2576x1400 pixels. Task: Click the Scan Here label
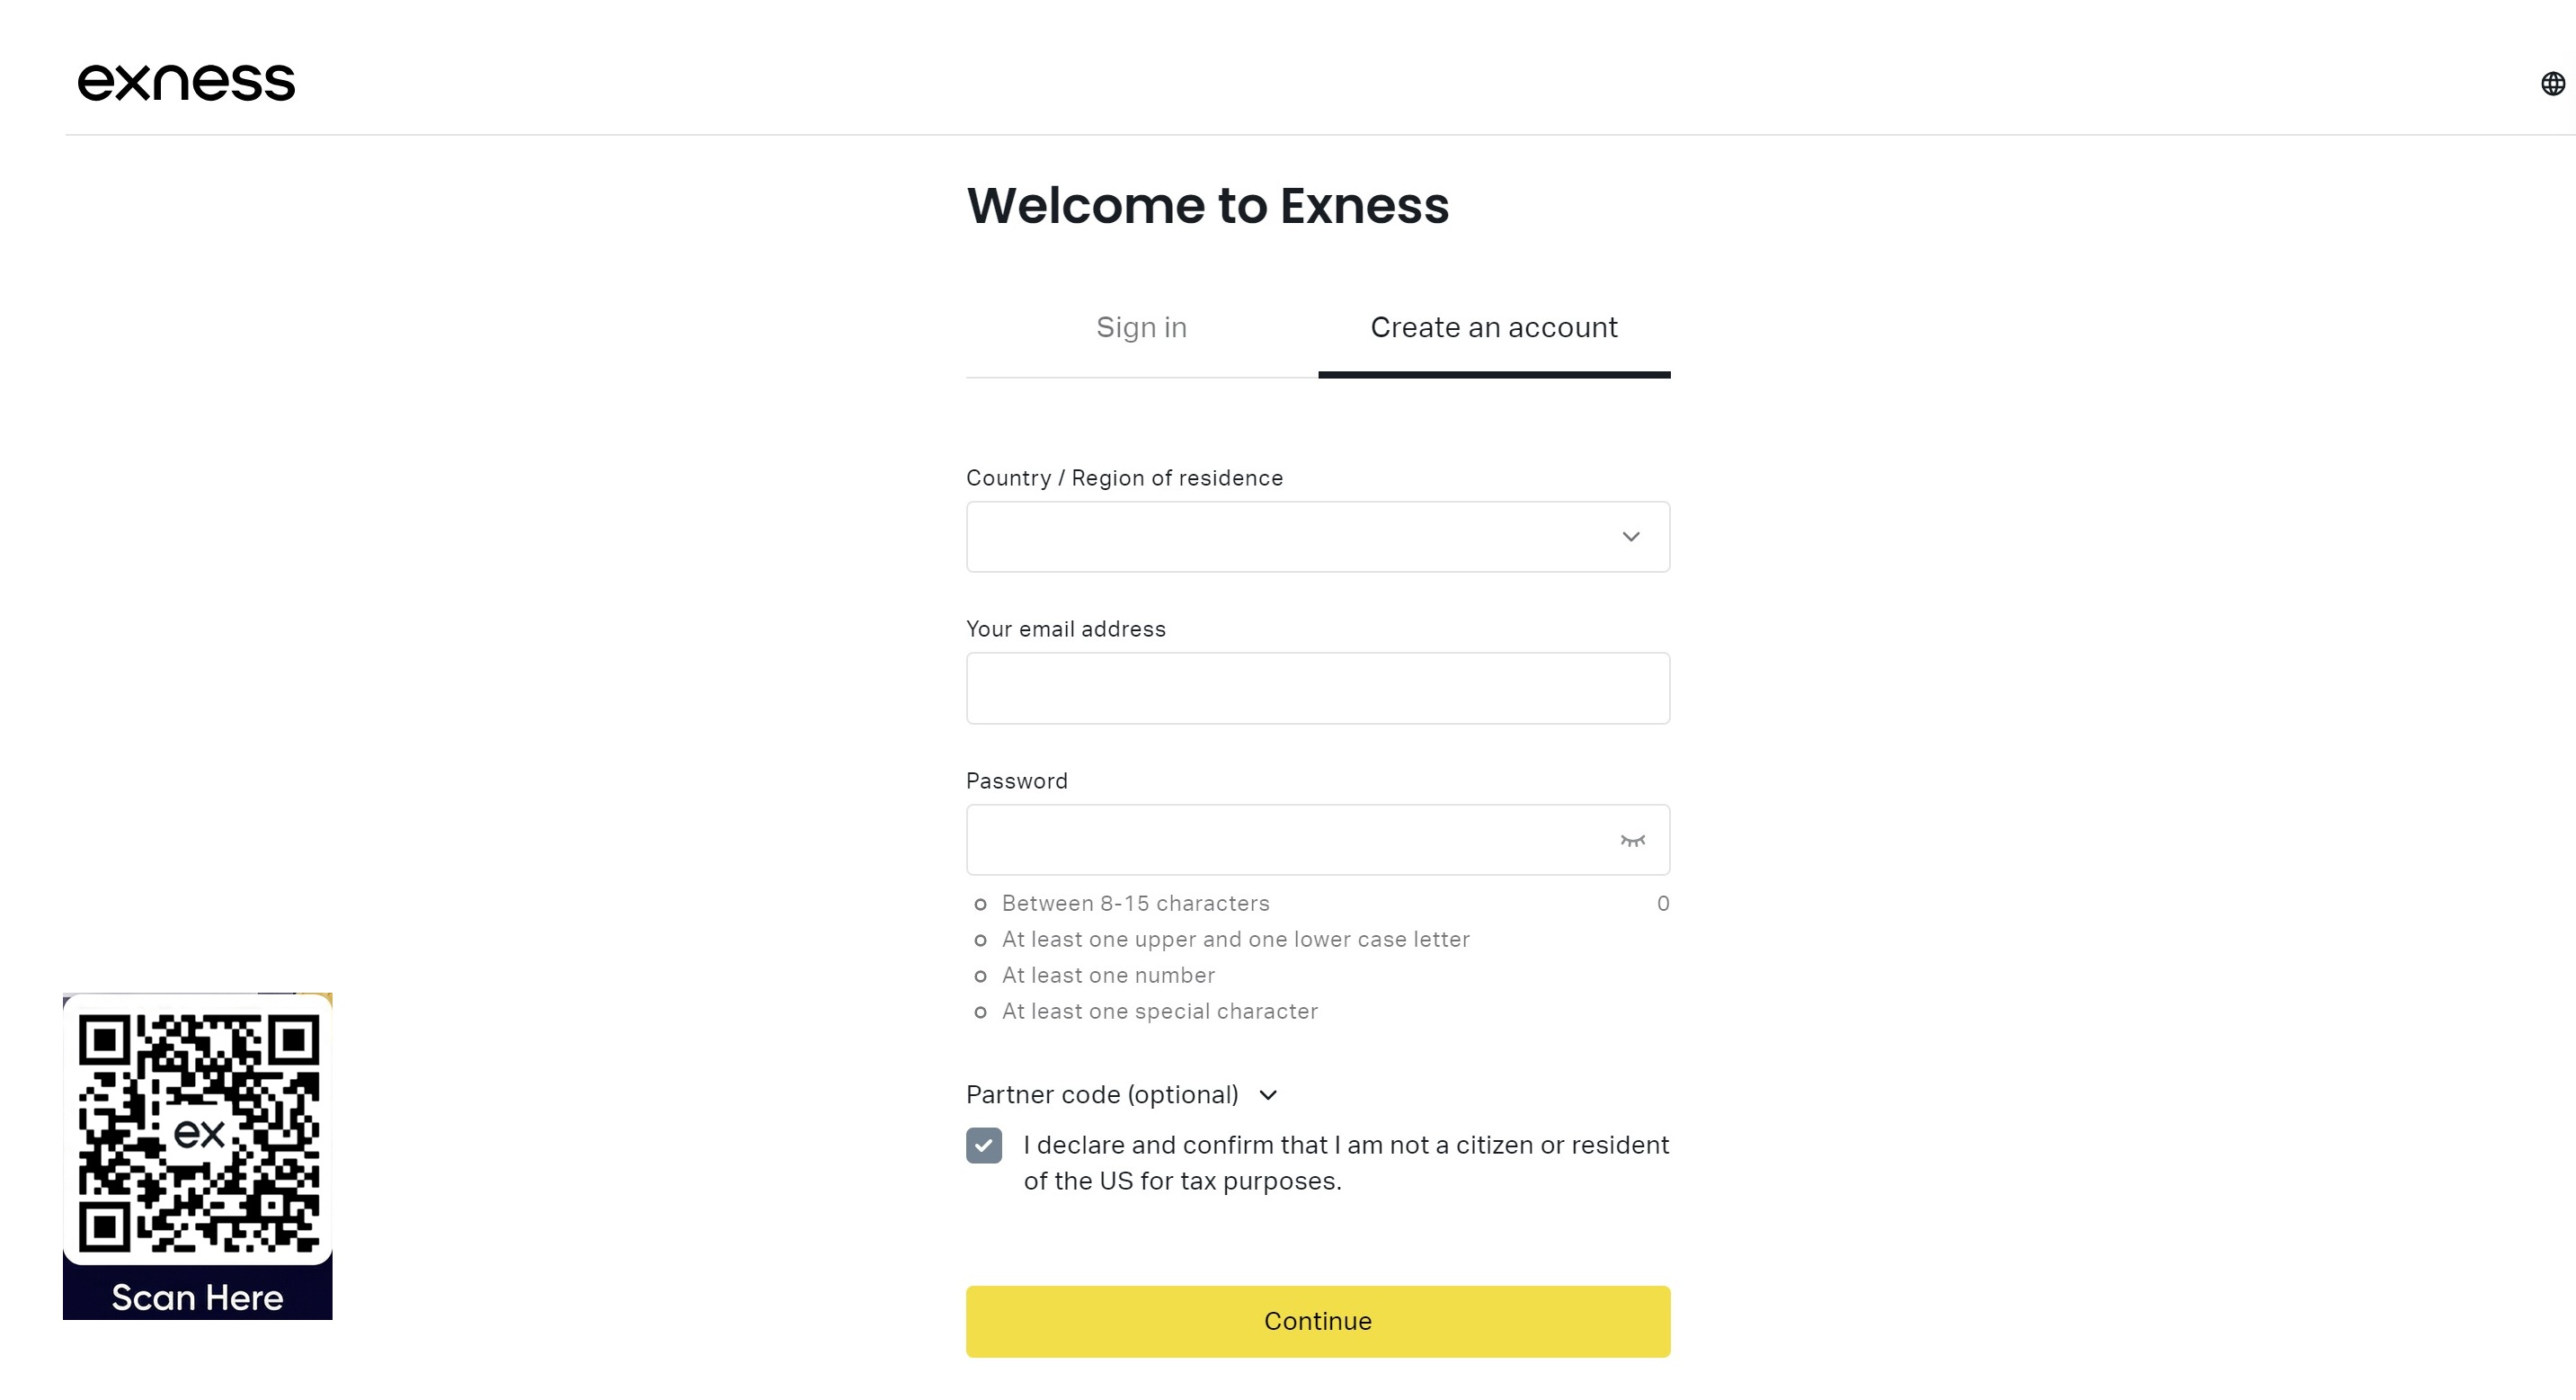click(197, 1297)
